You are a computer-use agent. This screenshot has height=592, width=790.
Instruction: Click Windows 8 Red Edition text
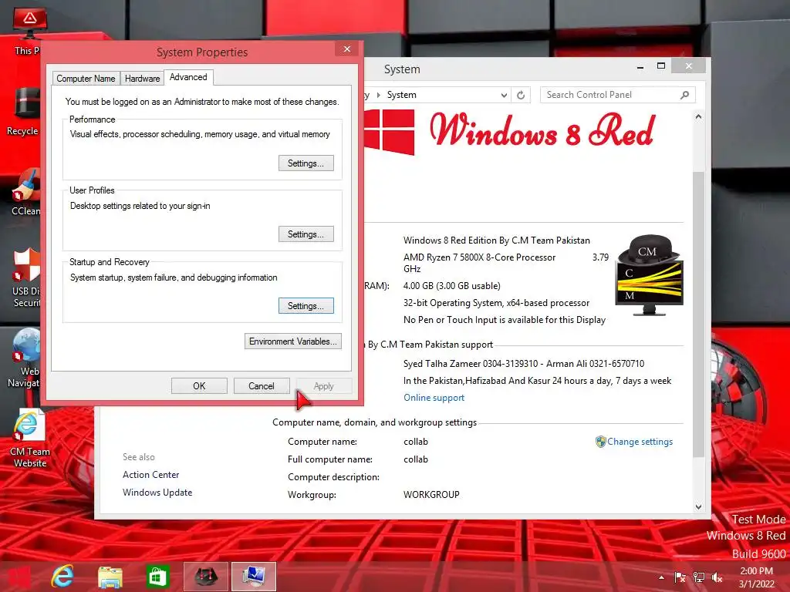tap(496, 240)
